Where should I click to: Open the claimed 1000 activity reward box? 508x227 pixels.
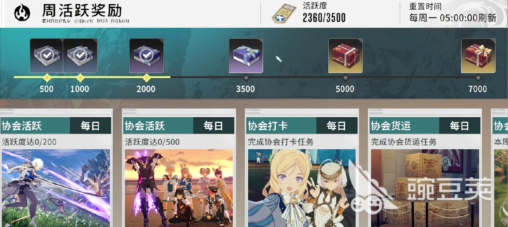point(80,56)
